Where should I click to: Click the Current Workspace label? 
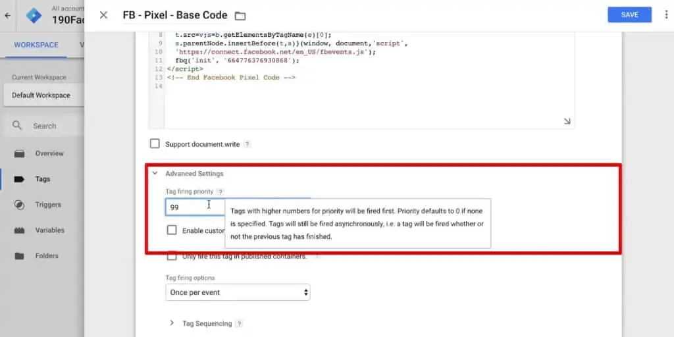pos(39,78)
